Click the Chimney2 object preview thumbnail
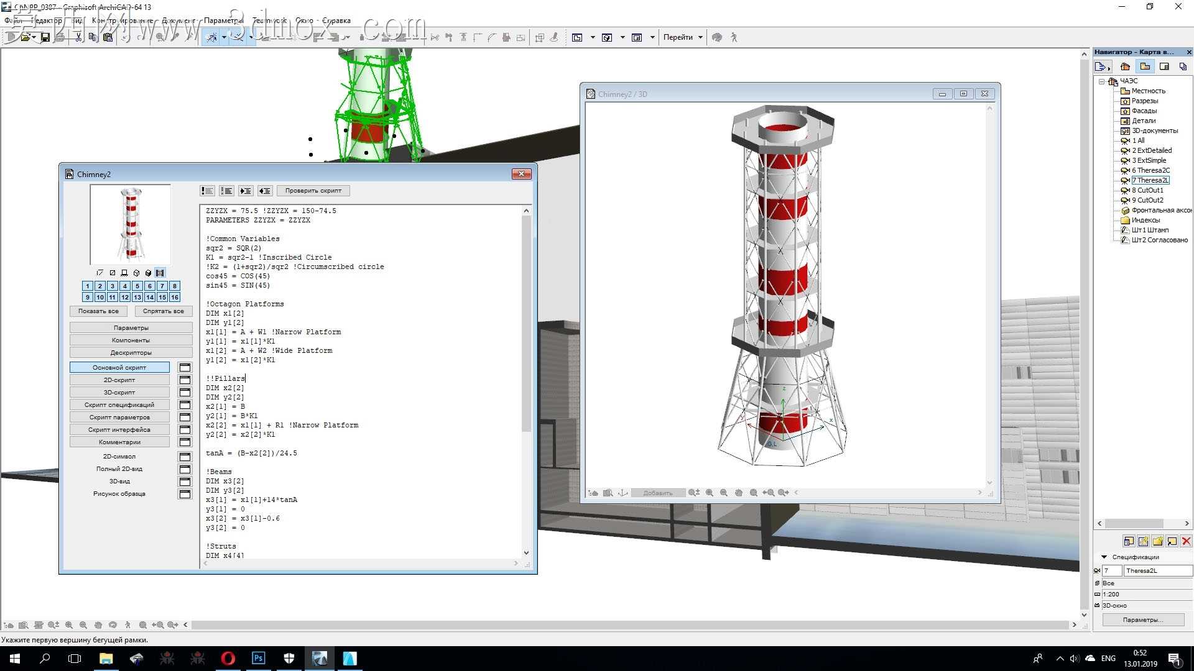 click(131, 224)
